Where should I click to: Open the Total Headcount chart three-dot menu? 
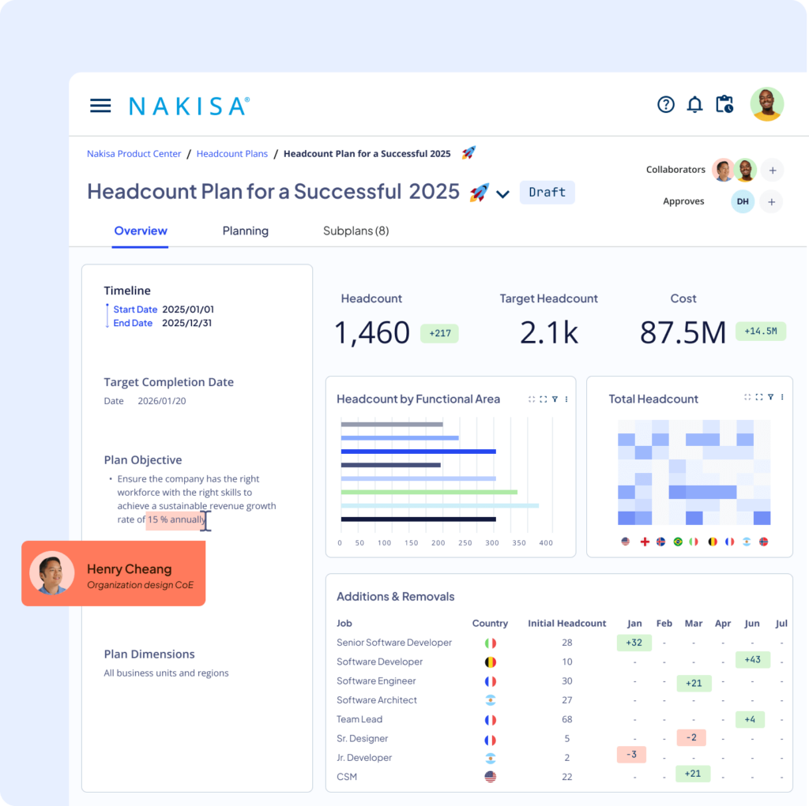782,399
